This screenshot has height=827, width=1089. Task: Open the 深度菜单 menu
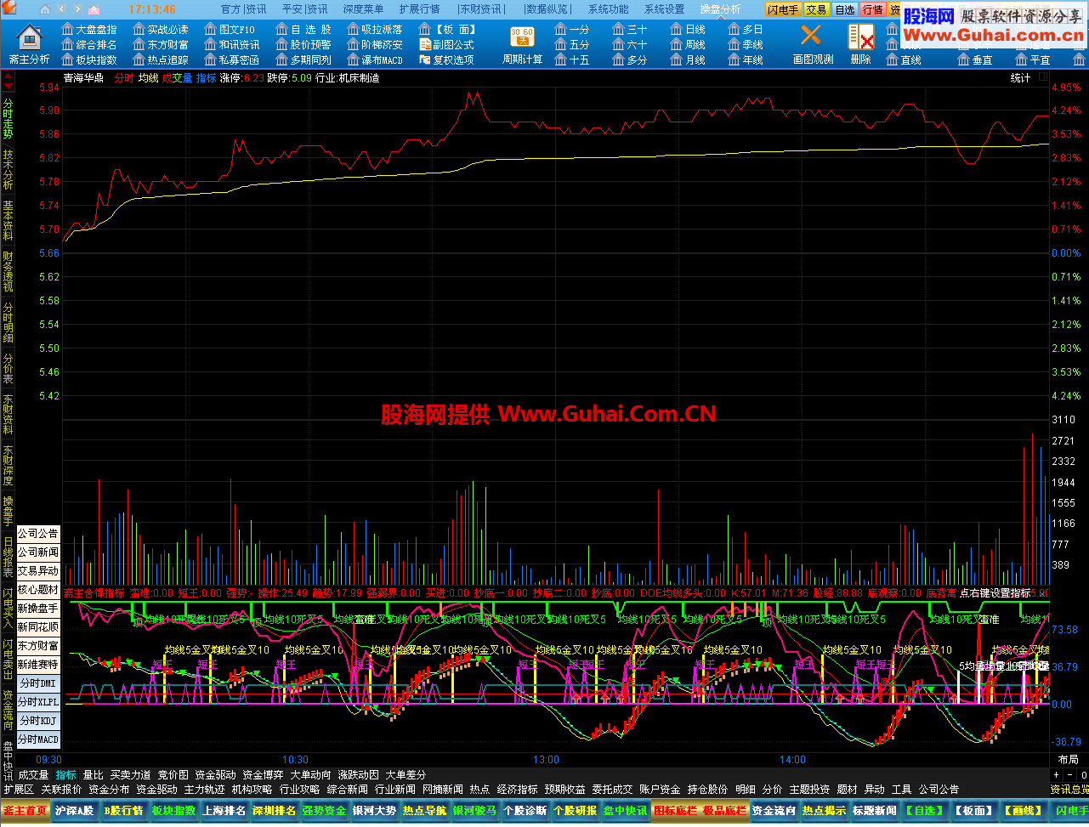pos(363,8)
